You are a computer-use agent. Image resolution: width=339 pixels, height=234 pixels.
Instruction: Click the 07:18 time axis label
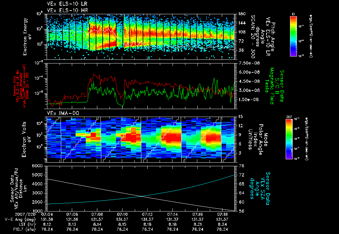222,215
